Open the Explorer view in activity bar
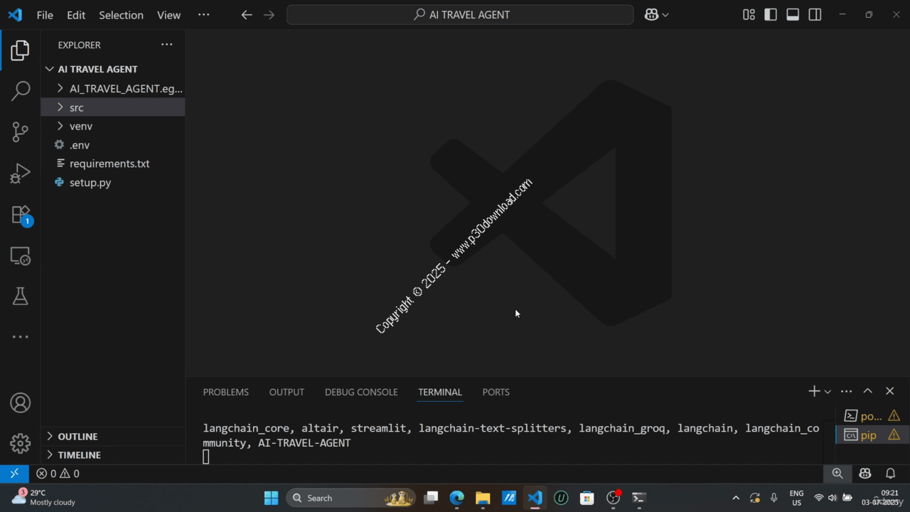Image resolution: width=910 pixels, height=512 pixels. click(x=21, y=50)
